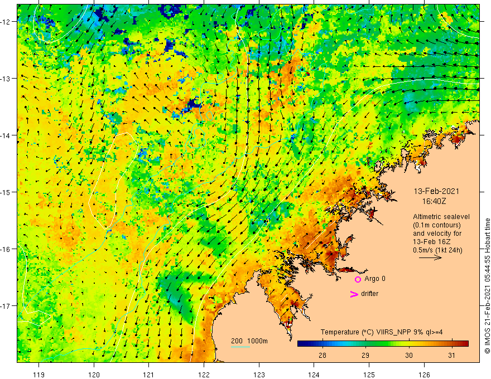The height and width of the screenshot is (379, 491).
Task: Click the longitude axis label '123'
Action: tap(259, 375)
